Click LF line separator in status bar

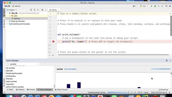click(x=135, y=92)
